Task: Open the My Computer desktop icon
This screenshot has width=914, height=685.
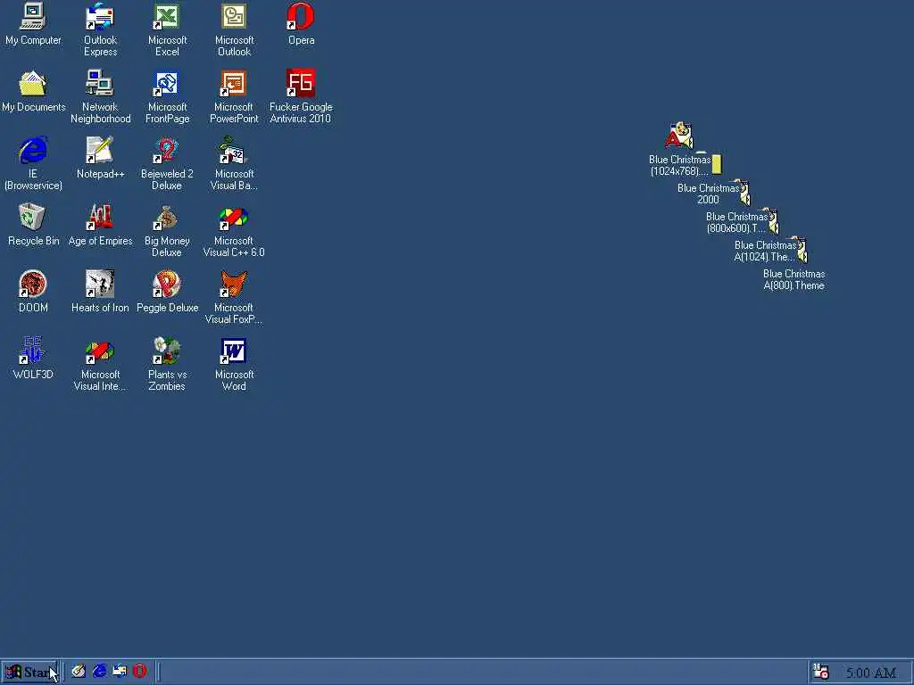Action: [33, 16]
